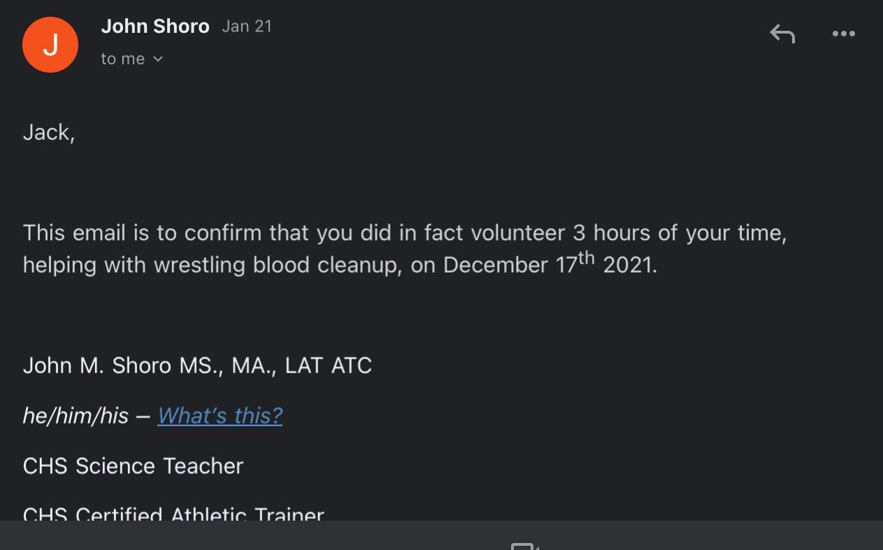This screenshot has height=550, width=883.
Task: Click the "he/him/his" pronouns text
Action: (x=76, y=416)
